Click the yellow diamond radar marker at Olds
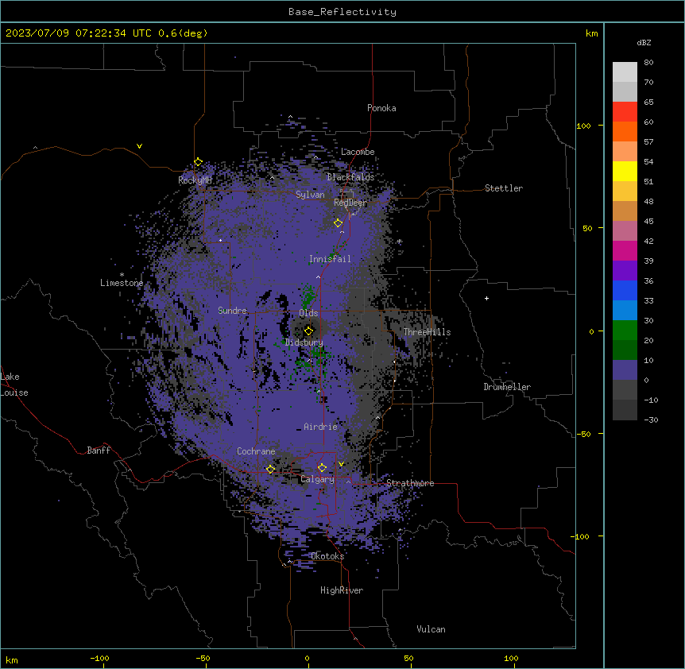685x669 pixels. point(308,331)
